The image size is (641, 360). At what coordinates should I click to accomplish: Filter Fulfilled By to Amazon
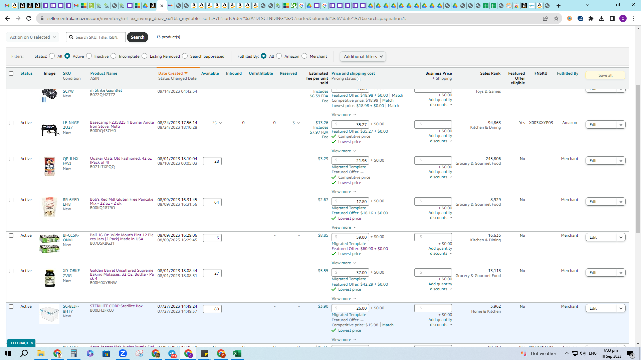pos(279,56)
